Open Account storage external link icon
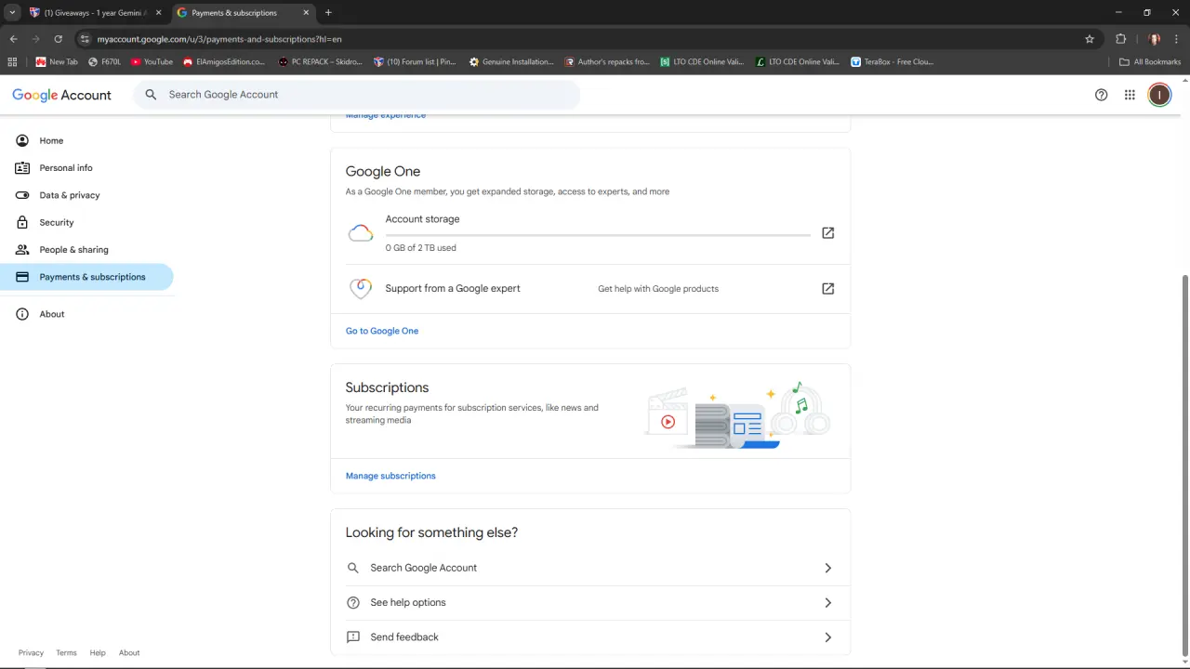The height and width of the screenshot is (669, 1190). click(828, 233)
